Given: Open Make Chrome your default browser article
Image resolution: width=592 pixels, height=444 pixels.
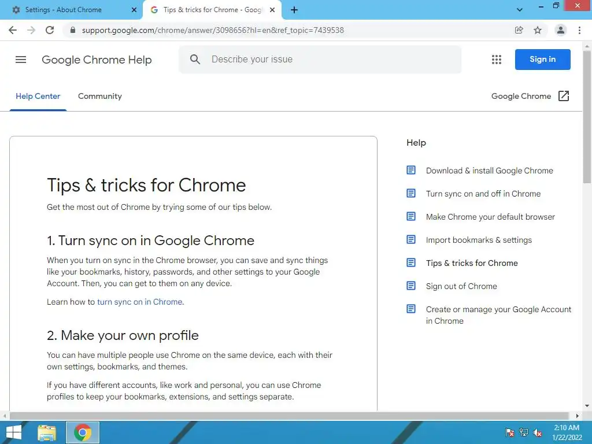Looking at the screenshot, I should tap(490, 216).
